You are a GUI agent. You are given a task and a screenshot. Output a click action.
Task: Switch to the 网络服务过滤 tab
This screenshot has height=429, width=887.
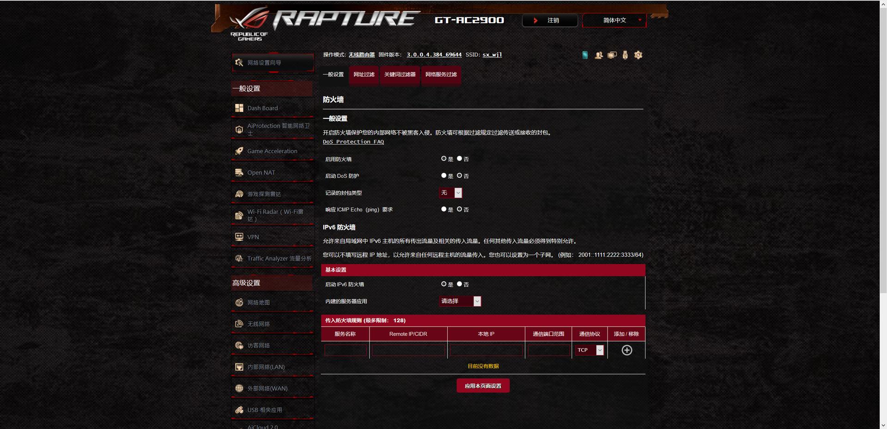tap(441, 74)
